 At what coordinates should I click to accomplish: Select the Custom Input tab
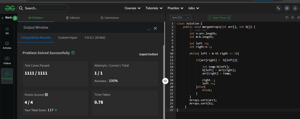[x=68, y=38]
